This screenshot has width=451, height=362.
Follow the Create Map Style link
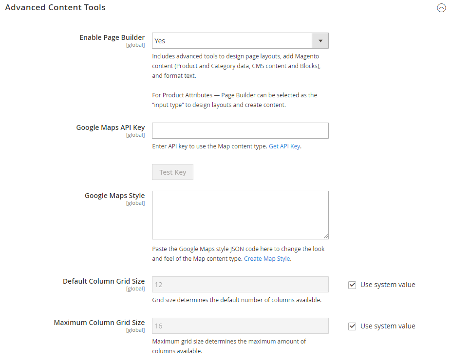(267, 258)
